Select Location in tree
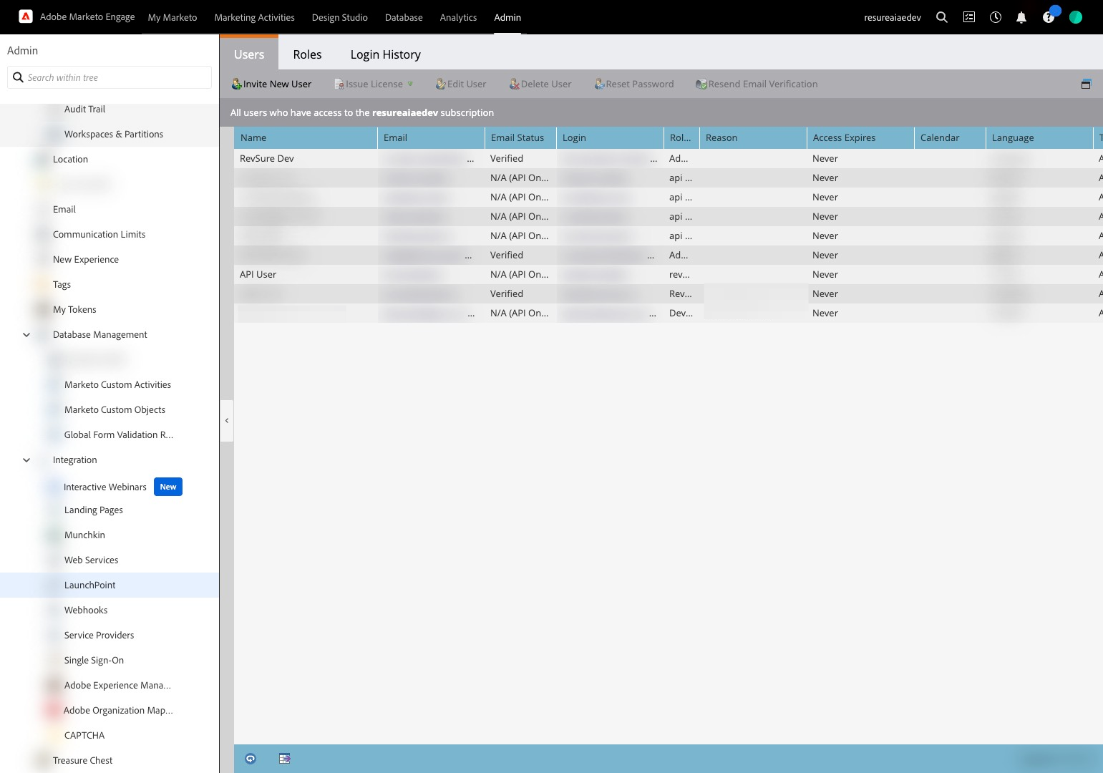The image size is (1103, 773). [x=70, y=159]
